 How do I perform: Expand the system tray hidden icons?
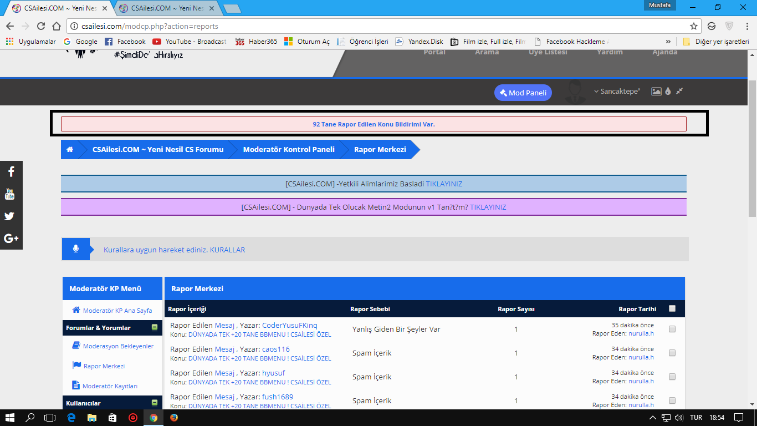click(x=652, y=417)
